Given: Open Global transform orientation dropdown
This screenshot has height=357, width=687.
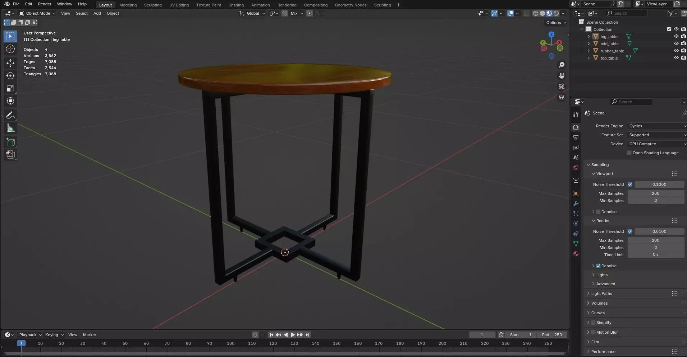Looking at the screenshot, I should pos(252,13).
